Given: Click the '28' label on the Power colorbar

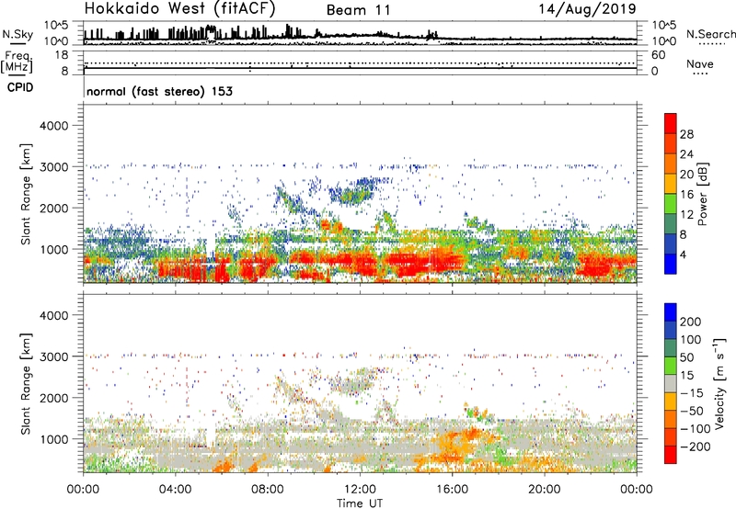Looking at the screenshot, I should pyautogui.click(x=686, y=134).
